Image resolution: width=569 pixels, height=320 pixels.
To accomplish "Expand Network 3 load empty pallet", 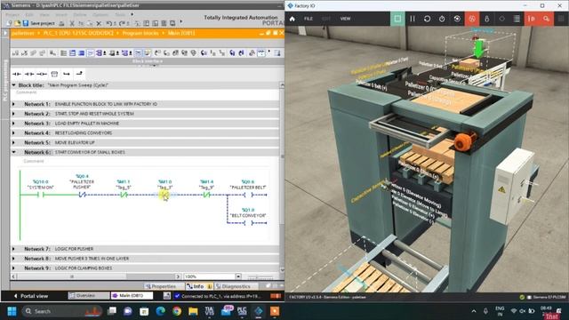I will pos(14,124).
